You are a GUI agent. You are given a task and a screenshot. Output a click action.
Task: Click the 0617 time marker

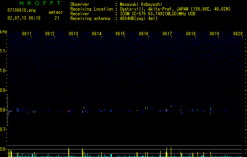[x=167, y=34]
